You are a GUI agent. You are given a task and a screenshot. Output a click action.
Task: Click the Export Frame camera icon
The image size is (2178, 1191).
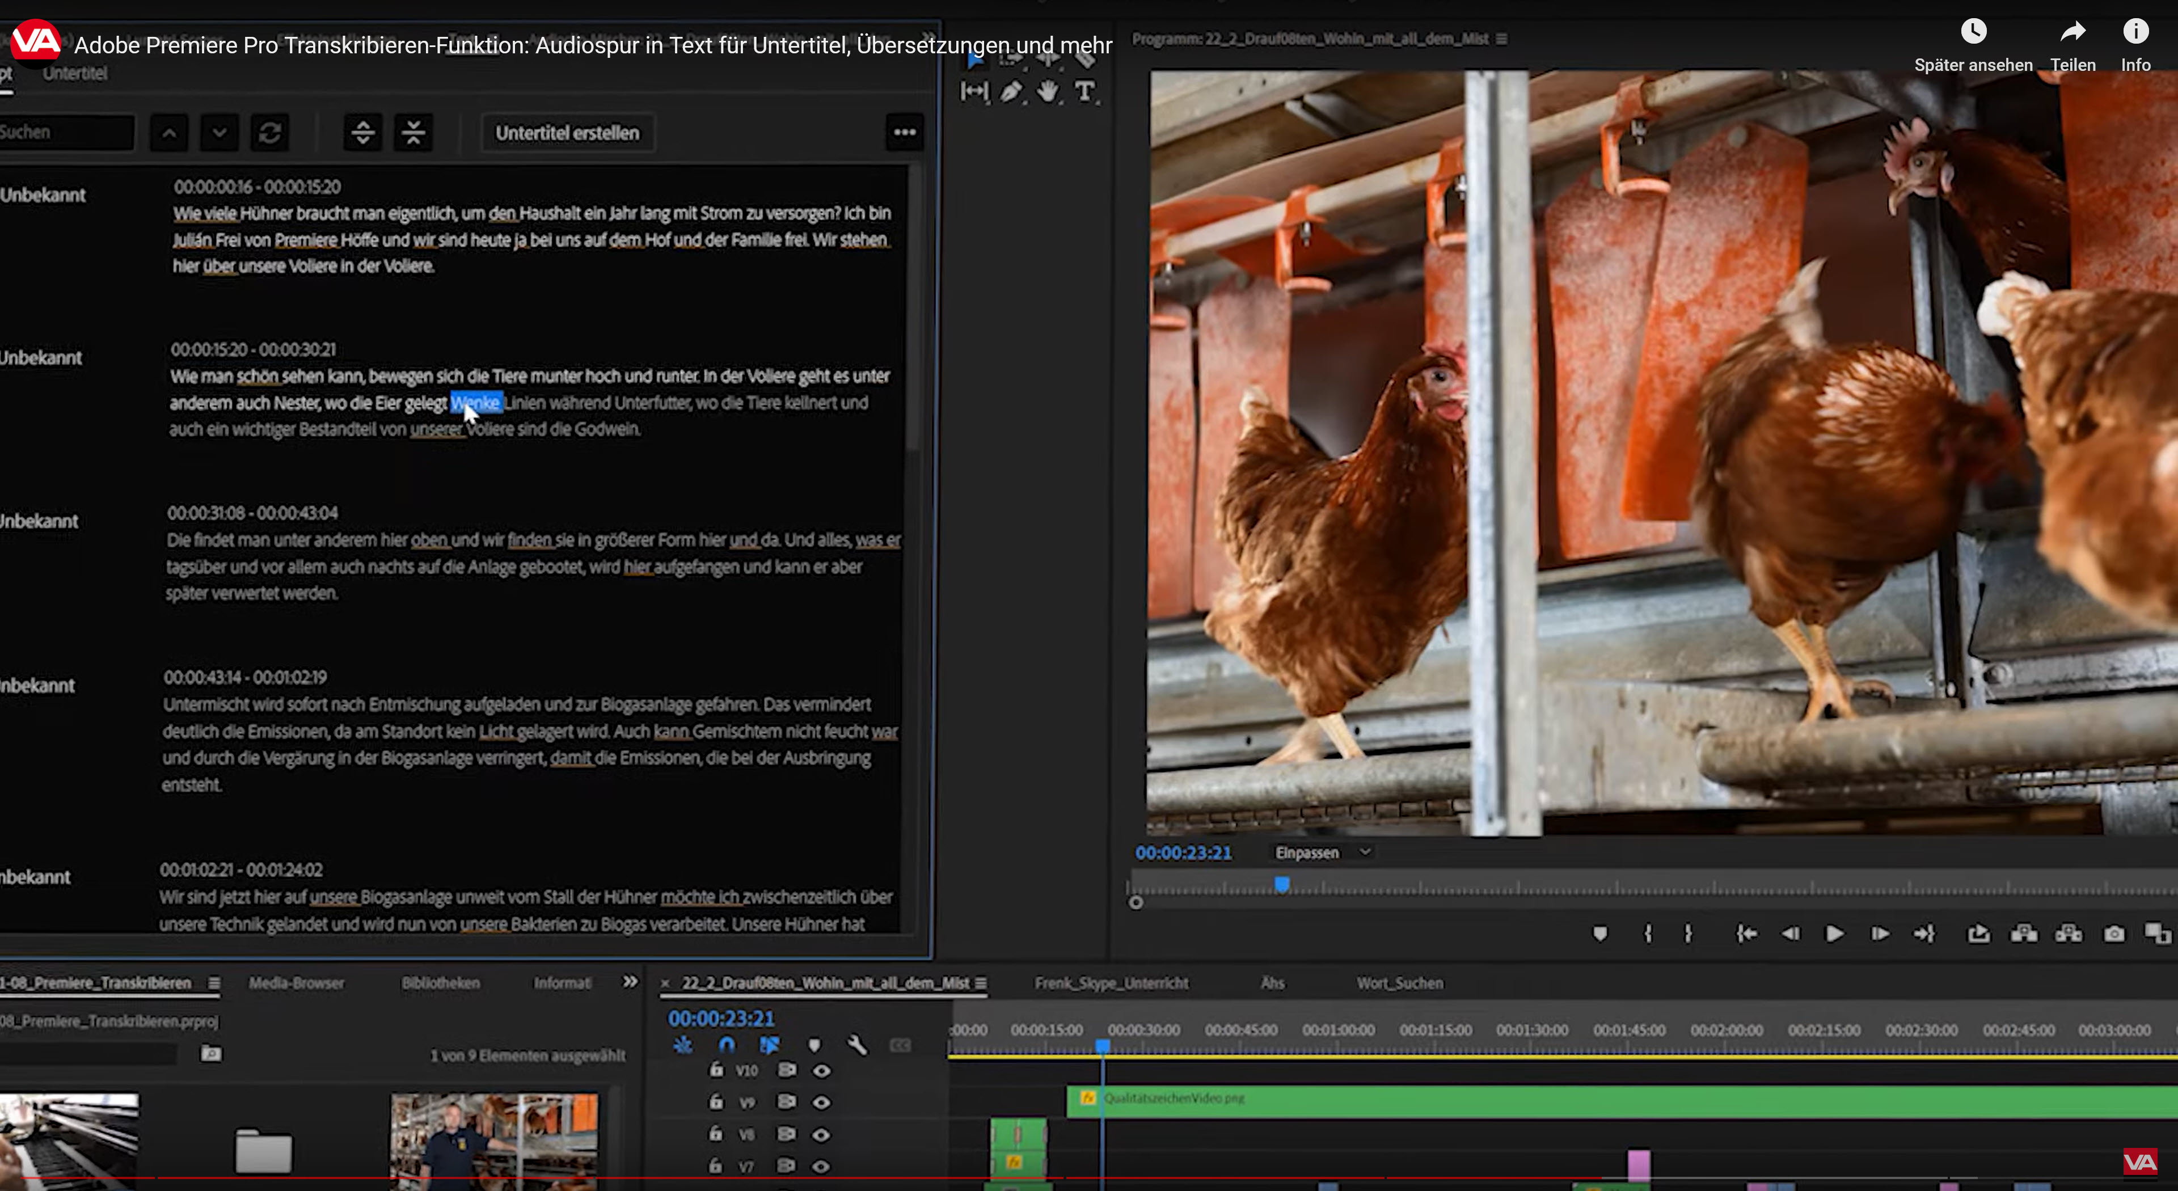2114,933
